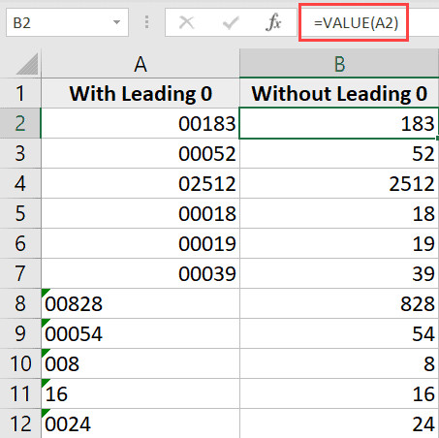Select cell containing 008

(x=141, y=363)
